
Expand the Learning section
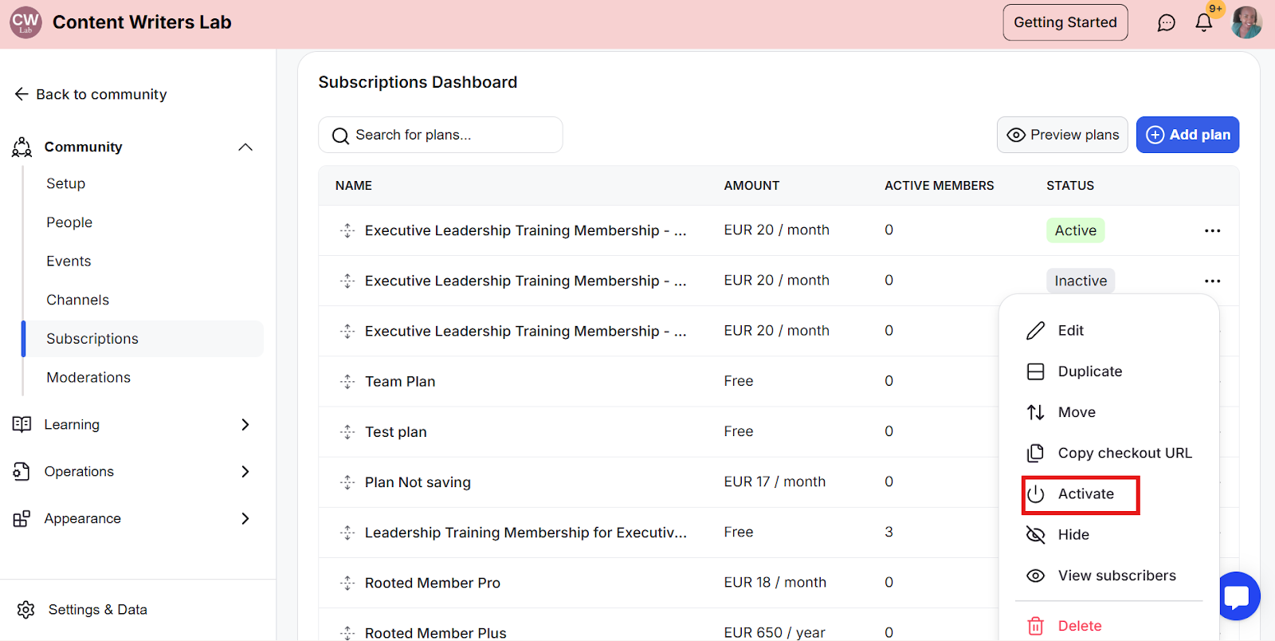click(245, 425)
